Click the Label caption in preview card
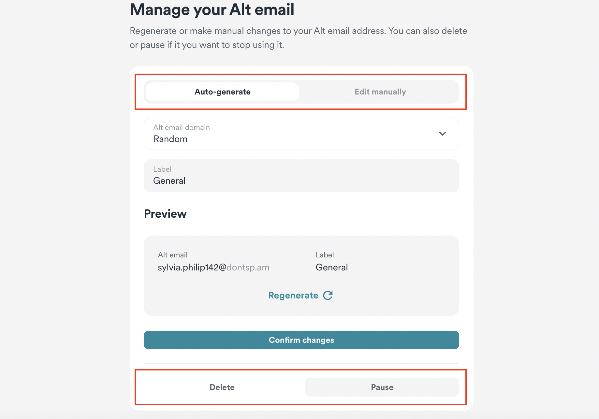Viewport: 599px width, 419px height. point(325,255)
